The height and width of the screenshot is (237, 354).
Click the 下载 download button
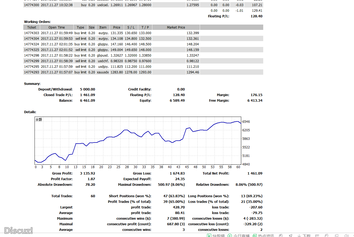tap(304, 236)
